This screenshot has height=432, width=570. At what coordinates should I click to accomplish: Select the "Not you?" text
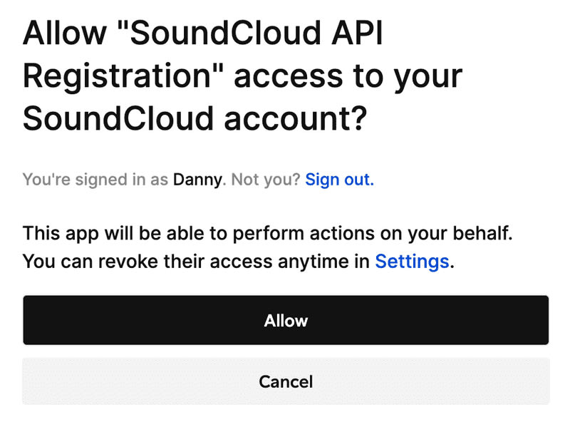tap(265, 179)
